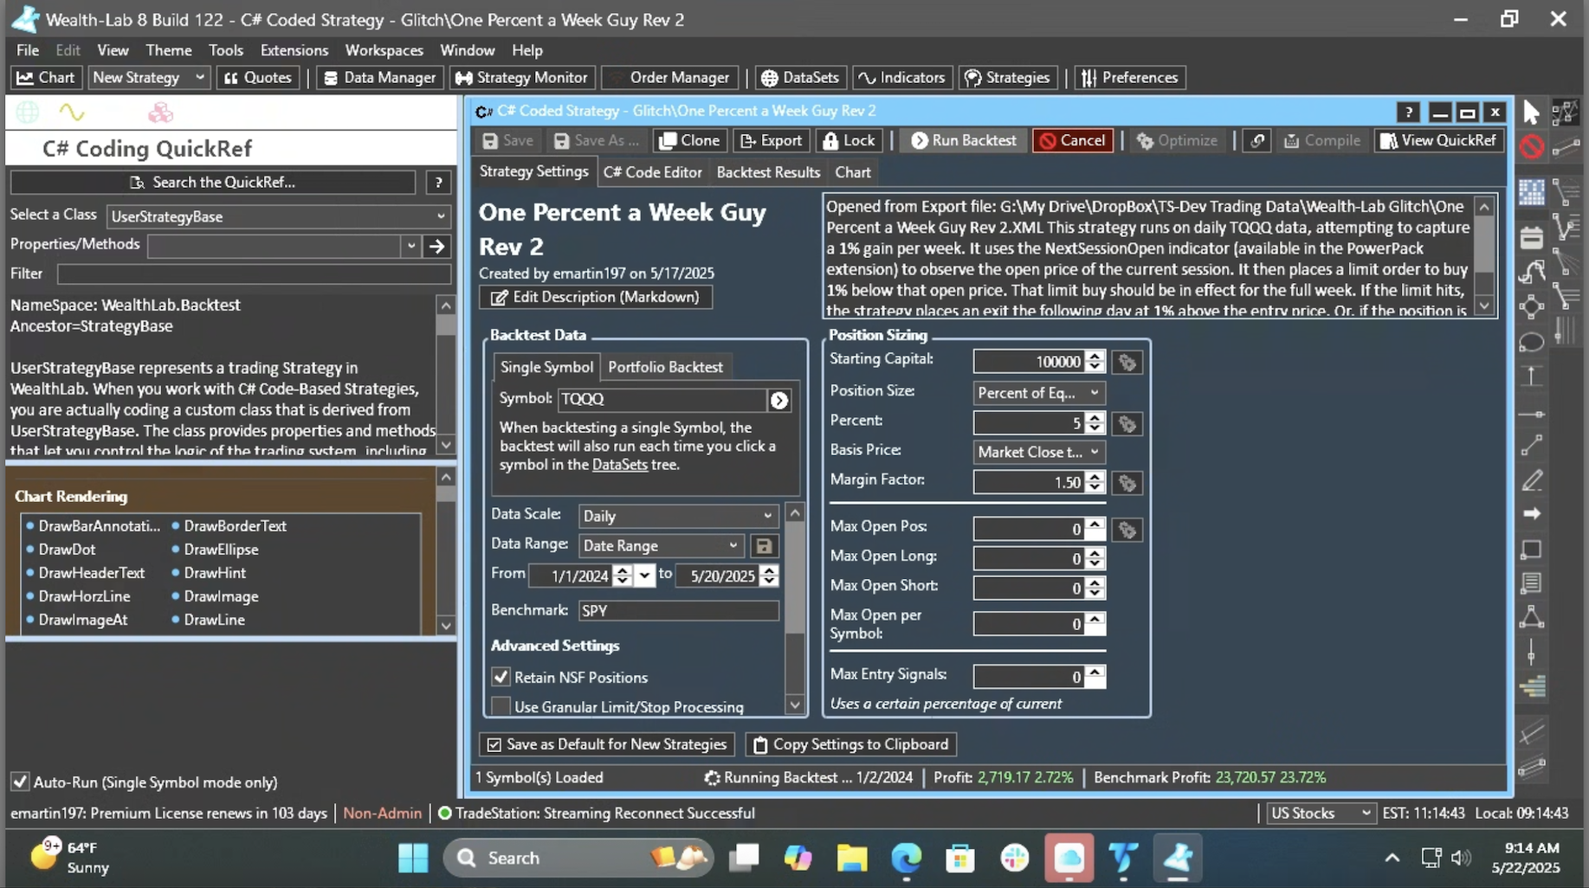
Task: Open the Strategies panel
Action: click(x=1007, y=77)
